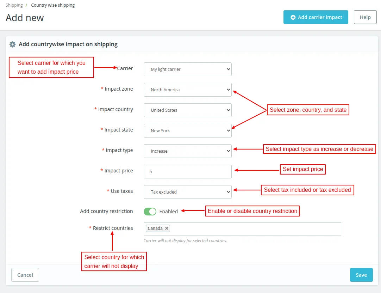Click the Add new page heading
This screenshot has width=381, height=293.
coord(25,18)
